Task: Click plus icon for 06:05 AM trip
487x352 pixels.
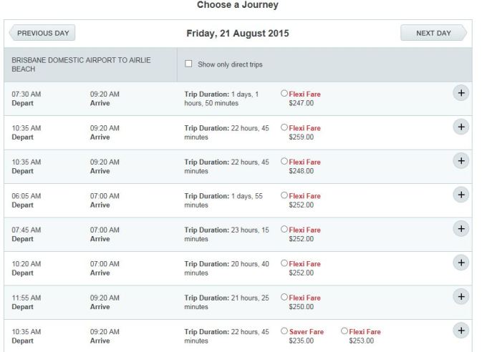Action: [x=461, y=195]
